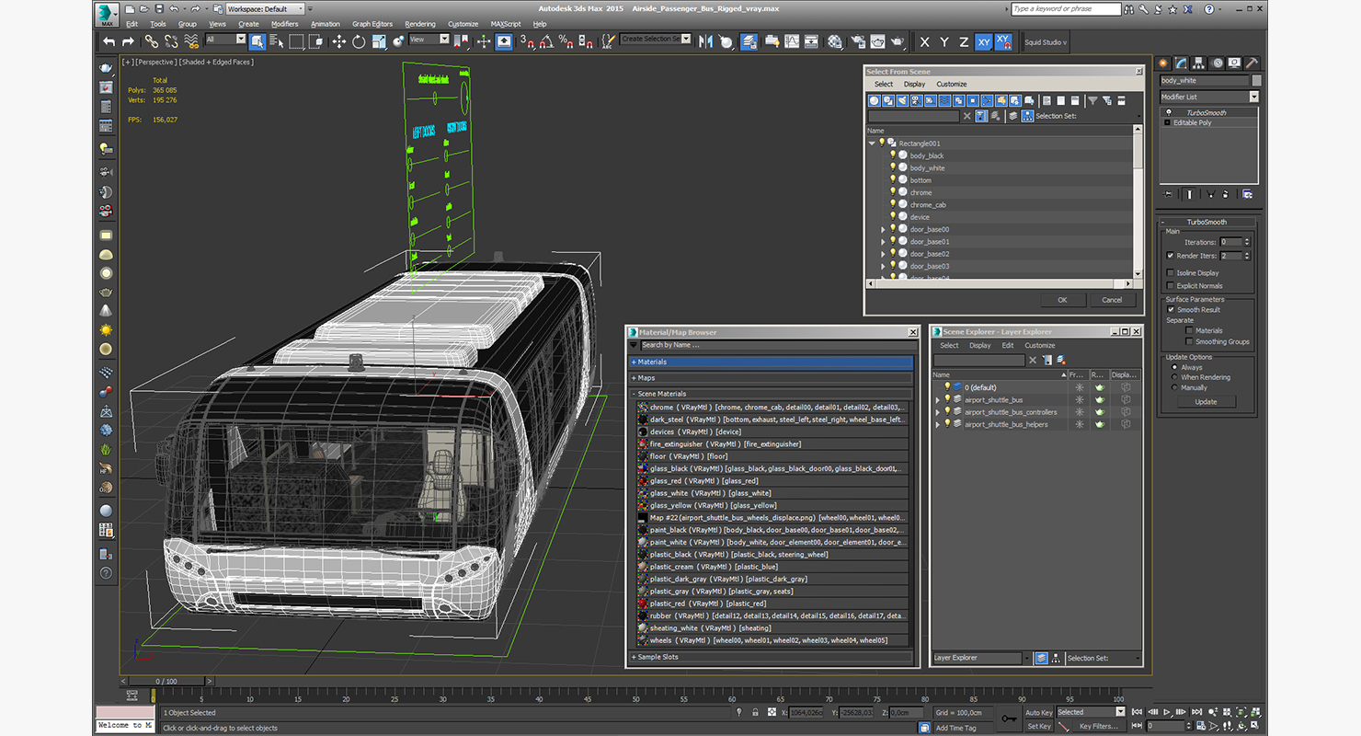Click Cancel in Select From Scene
This screenshot has width=1361, height=736.
coord(1112,300)
